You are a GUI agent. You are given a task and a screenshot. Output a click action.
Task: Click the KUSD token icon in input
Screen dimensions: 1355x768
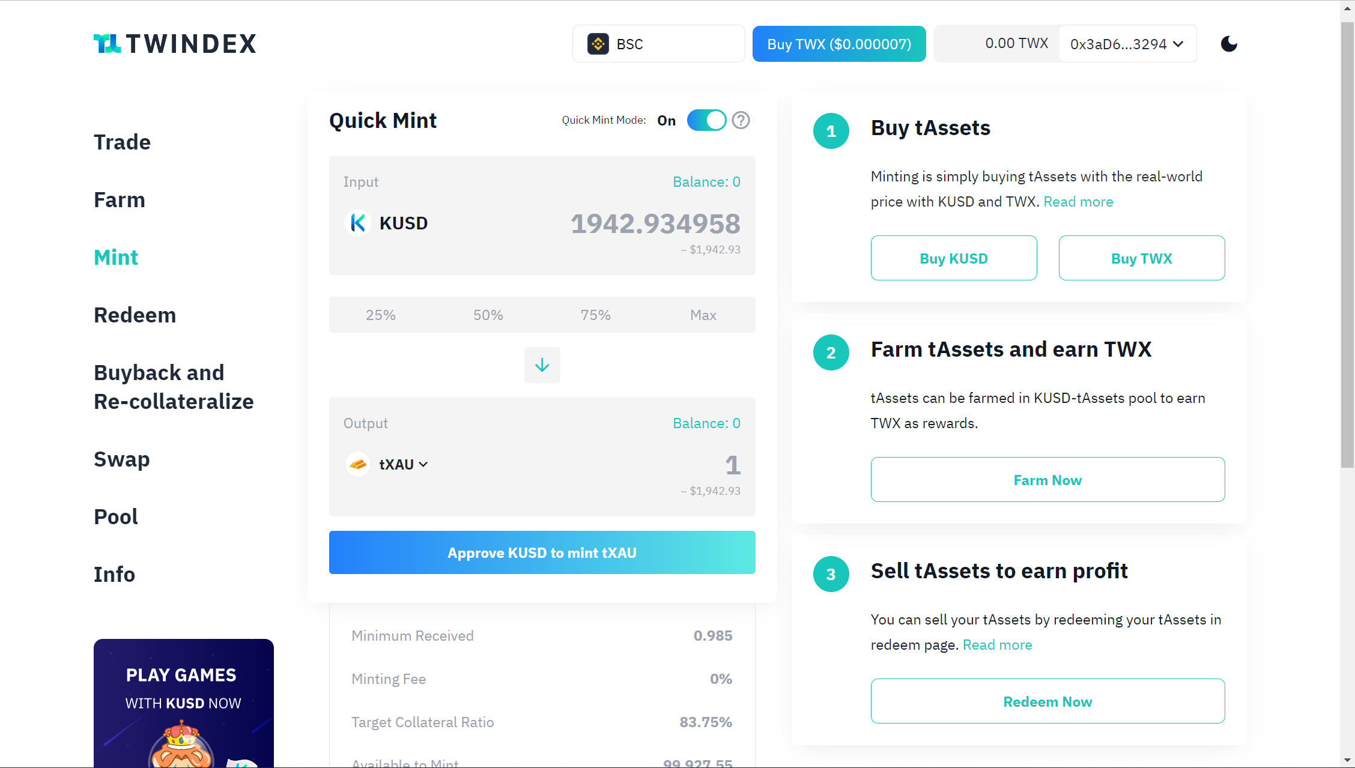pyautogui.click(x=357, y=223)
